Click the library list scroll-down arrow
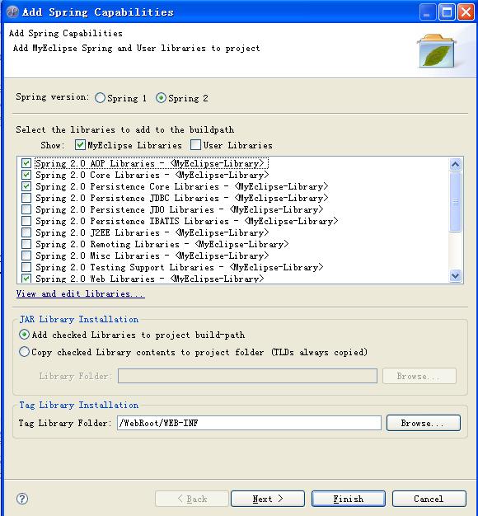This screenshot has height=516, width=478. 455,275
